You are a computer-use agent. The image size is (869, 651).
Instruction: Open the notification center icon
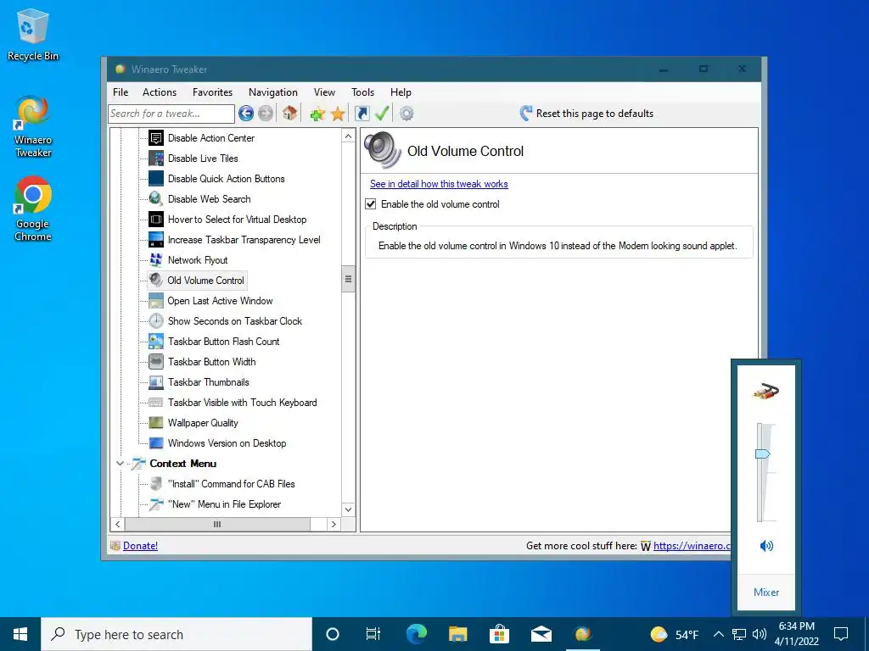(x=841, y=634)
